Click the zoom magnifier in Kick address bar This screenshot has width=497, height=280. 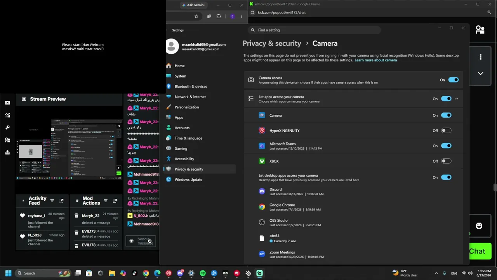click(x=489, y=12)
